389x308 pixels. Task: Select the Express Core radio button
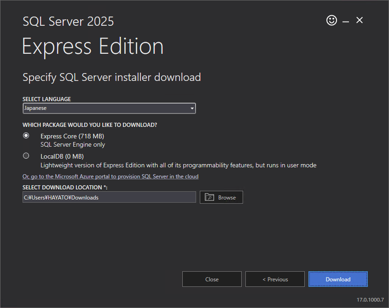(x=26, y=136)
